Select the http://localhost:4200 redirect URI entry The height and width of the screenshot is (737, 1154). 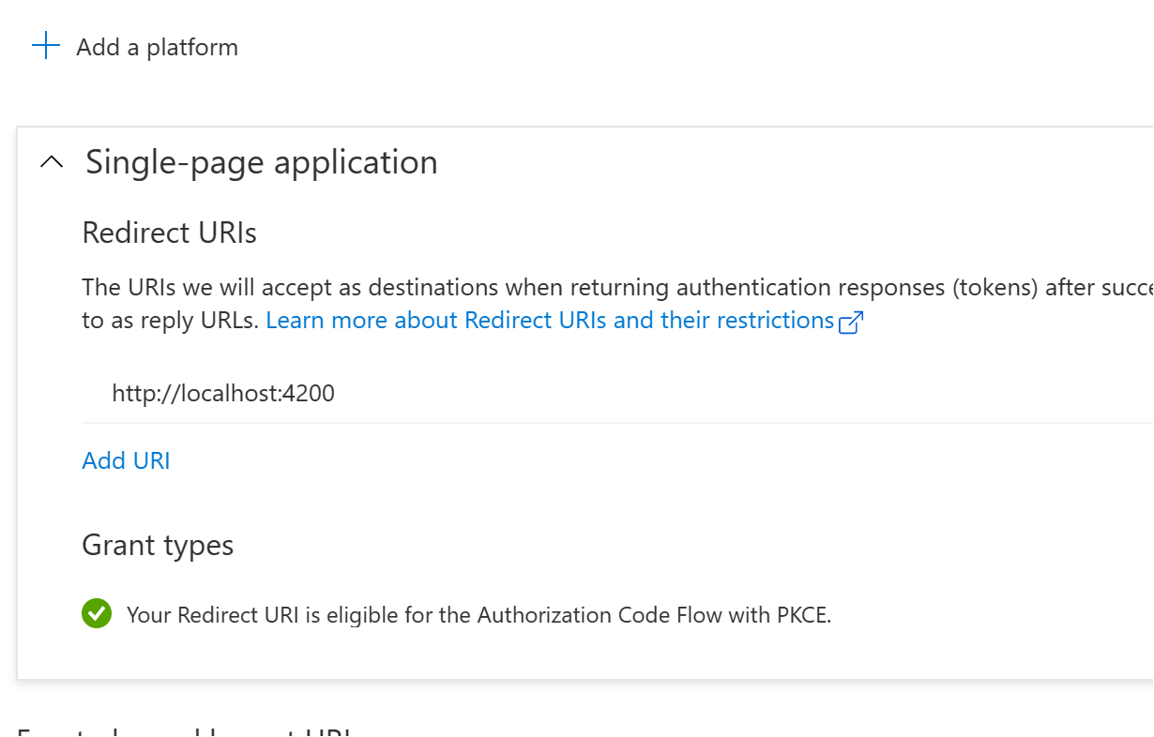click(223, 392)
